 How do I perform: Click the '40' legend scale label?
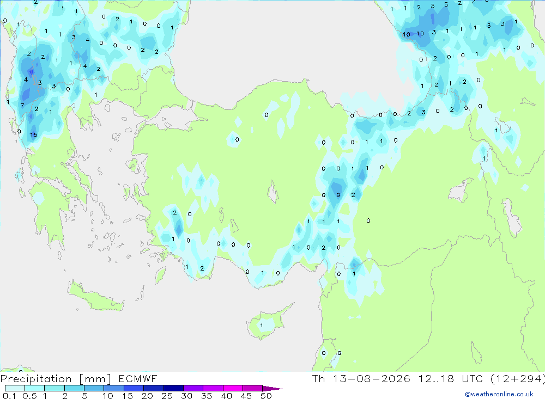pos(226,396)
